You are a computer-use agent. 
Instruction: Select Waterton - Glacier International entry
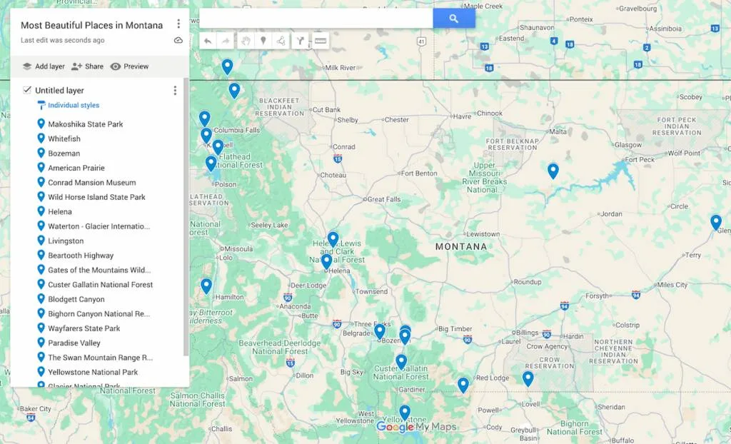[x=99, y=226]
